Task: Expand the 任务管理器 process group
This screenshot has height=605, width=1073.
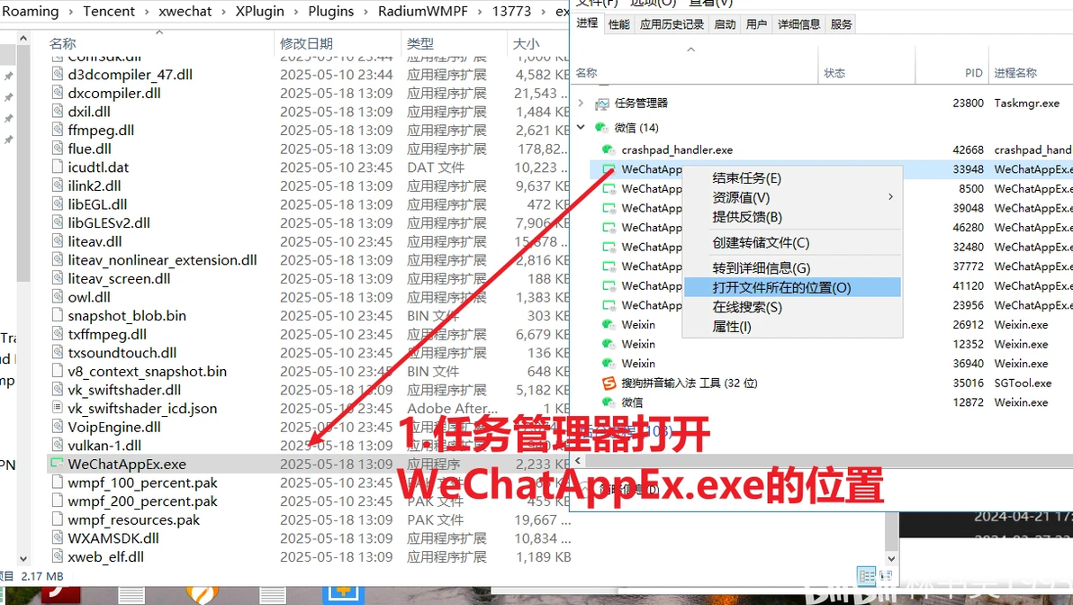Action: click(581, 103)
